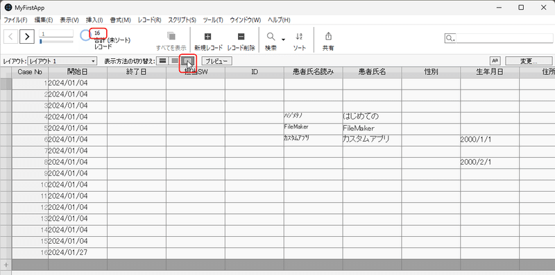Image resolution: width=555 pixels, height=275 pixels.
Task: Click the 生年月日 column header
Action: [490, 72]
